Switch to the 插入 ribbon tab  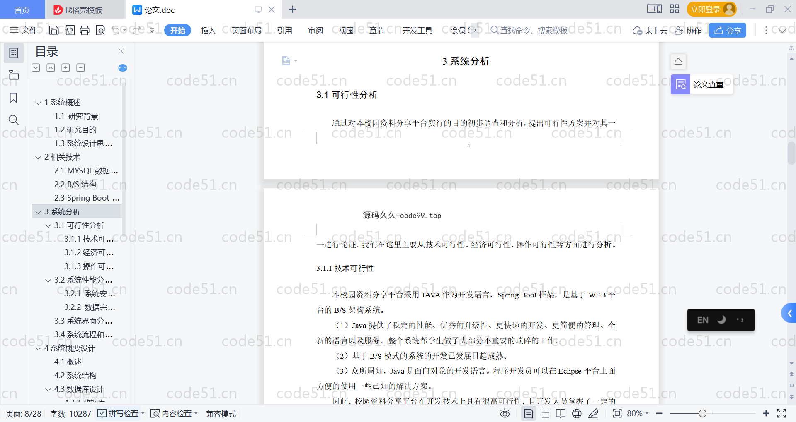pyautogui.click(x=208, y=30)
